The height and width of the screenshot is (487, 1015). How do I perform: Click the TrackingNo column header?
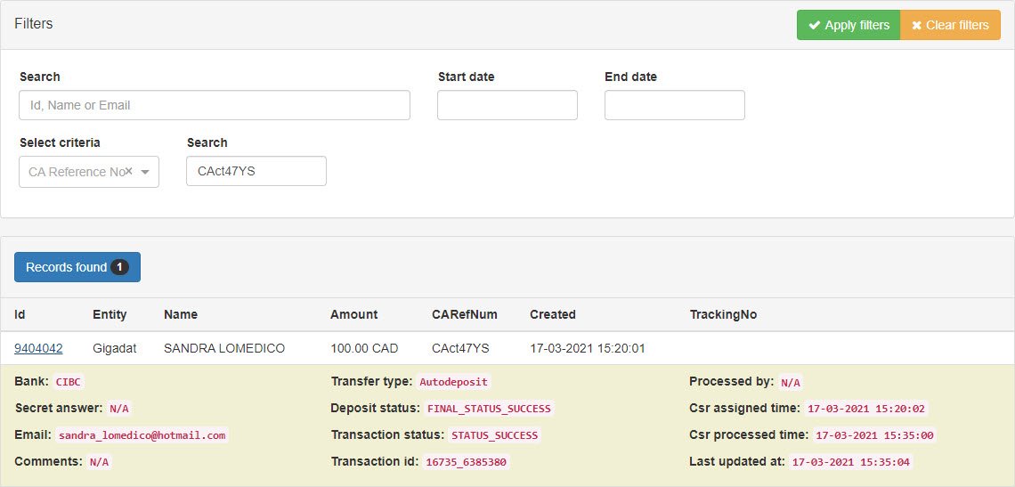pyautogui.click(x=723, y=315)
